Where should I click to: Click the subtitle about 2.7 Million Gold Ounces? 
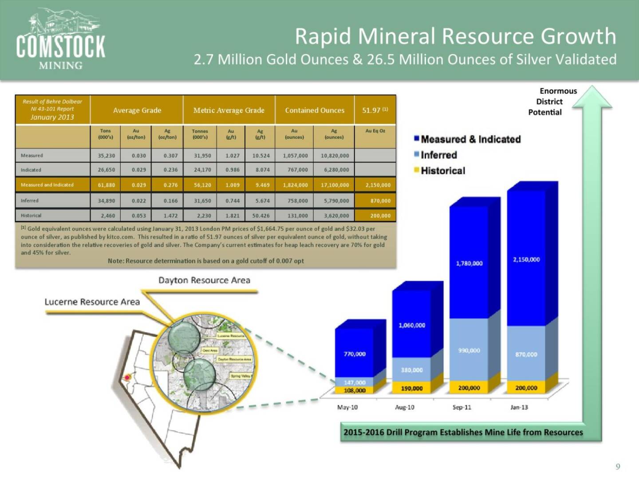(405, 59)
